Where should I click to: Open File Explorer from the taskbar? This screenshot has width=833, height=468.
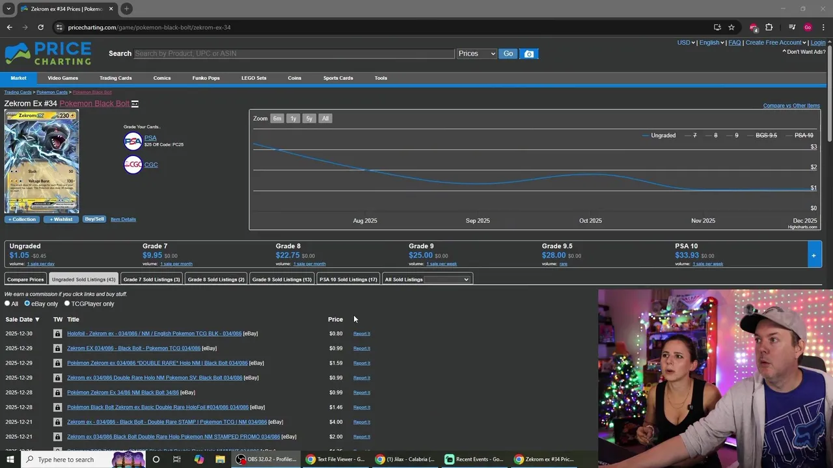coord(220,460)
